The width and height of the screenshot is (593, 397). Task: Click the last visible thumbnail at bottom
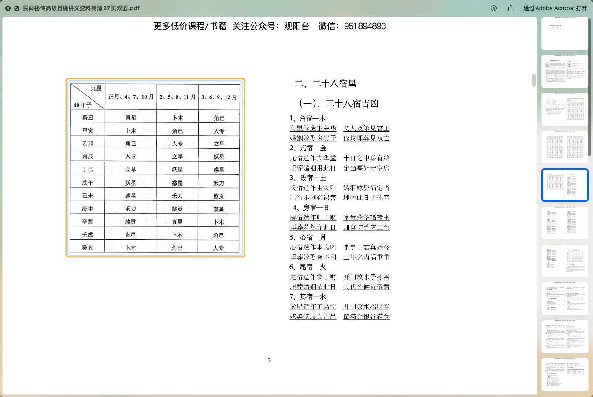[x=564, y=375]
